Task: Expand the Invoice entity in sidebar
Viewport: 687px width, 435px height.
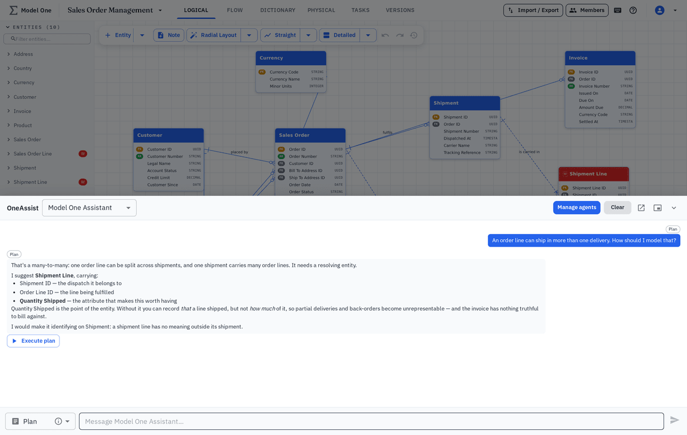Action: click(9, 111)
